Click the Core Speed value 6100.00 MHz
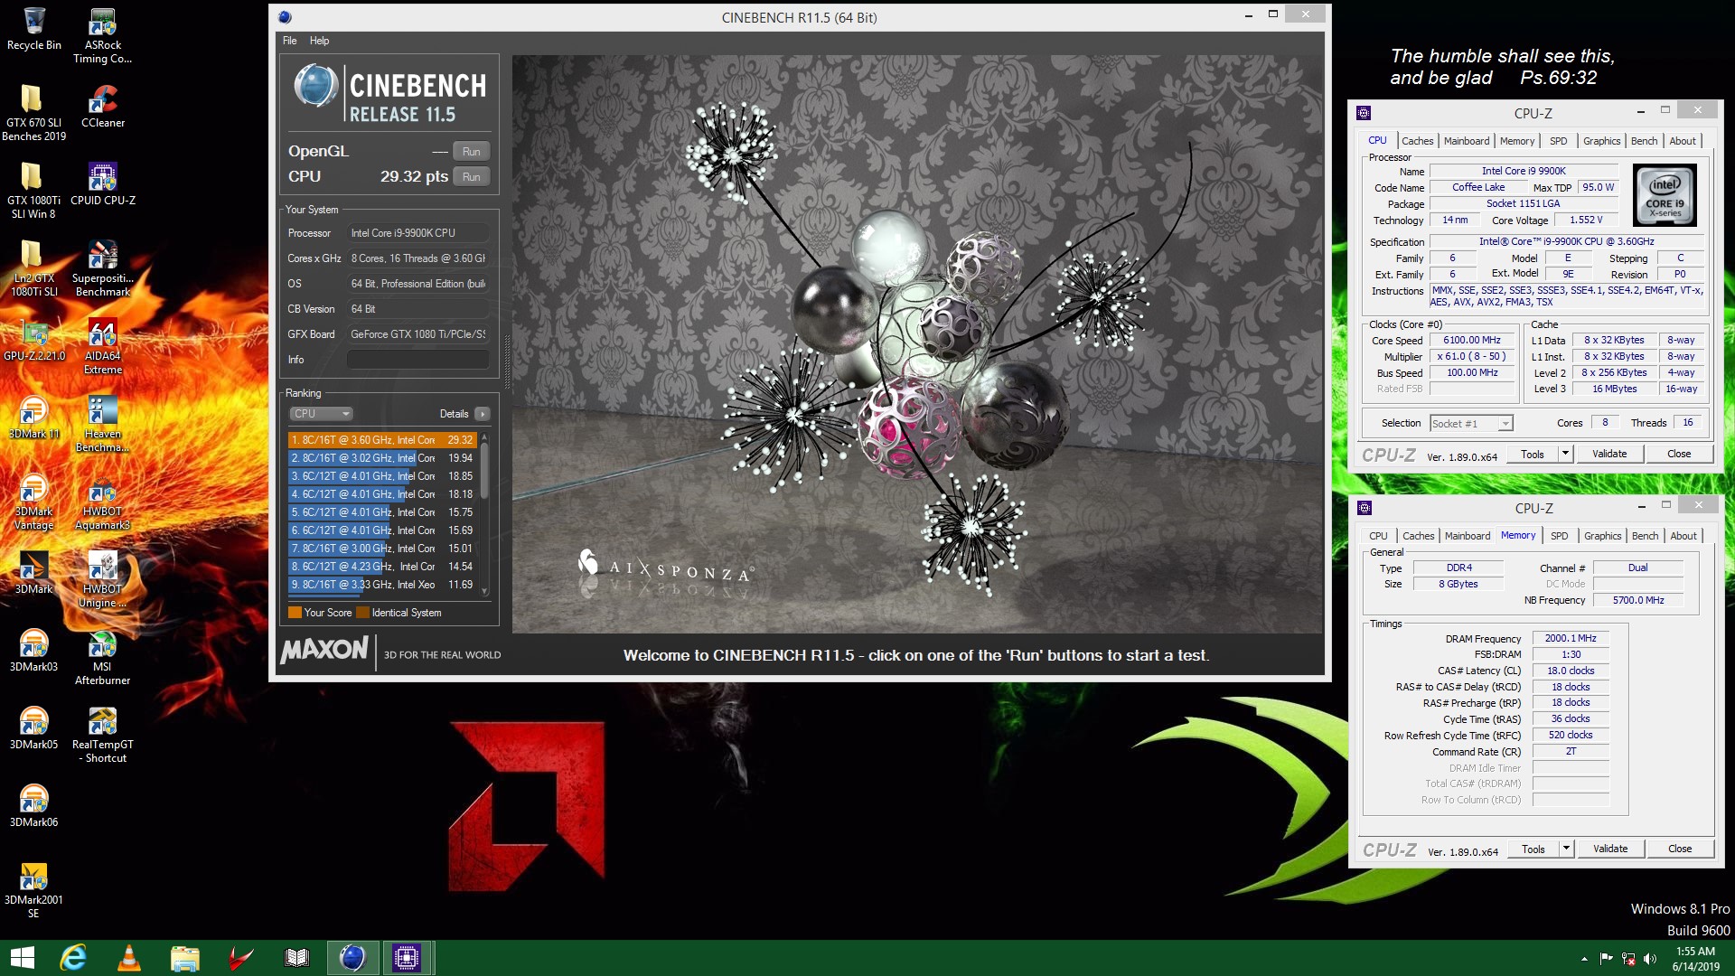1735x976 pixels. pos(1471,340)
